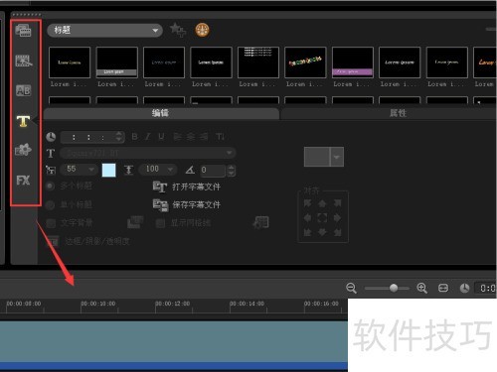Open the line spacing 100 dropdown
Screen dimensions: 497x372
coord(158,170)
